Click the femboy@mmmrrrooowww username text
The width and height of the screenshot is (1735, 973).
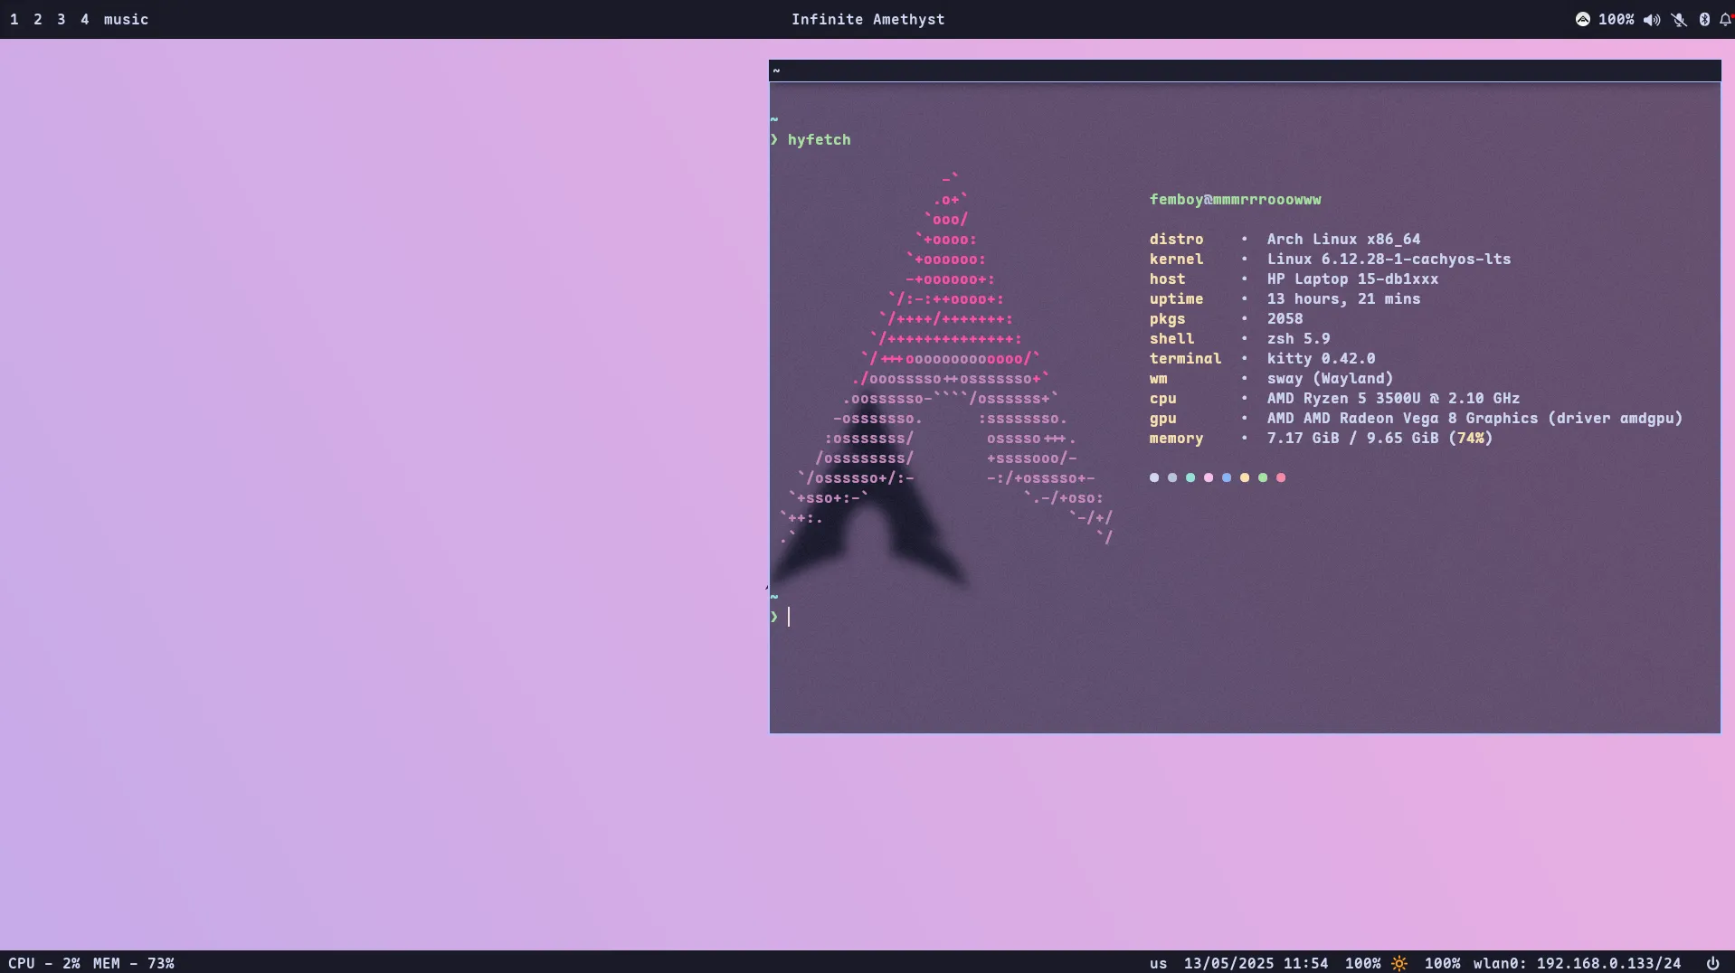pyautogui.click(x=1235, y=199)
